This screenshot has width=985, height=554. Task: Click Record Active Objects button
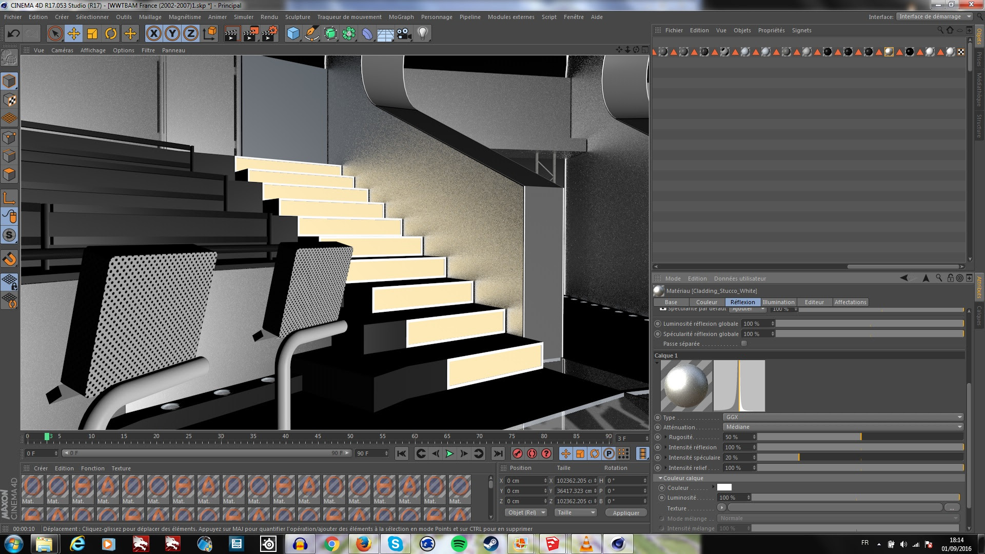[518, 453]
